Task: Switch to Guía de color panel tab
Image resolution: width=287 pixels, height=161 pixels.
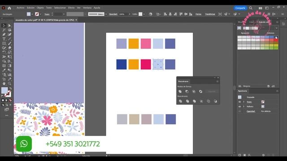Action: (264, 22)
